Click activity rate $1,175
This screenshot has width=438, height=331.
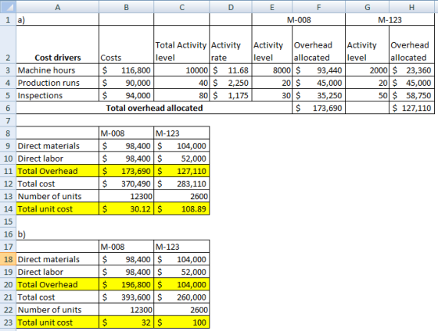231,95
